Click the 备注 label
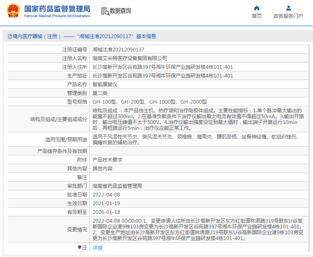The image size is (313, 257). (82, 177)
